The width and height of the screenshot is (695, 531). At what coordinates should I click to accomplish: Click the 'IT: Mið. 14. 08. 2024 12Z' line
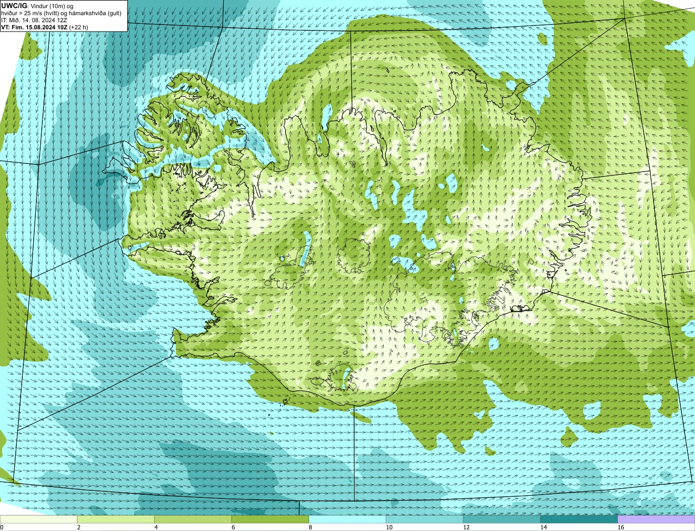click(x=34, y=20)
